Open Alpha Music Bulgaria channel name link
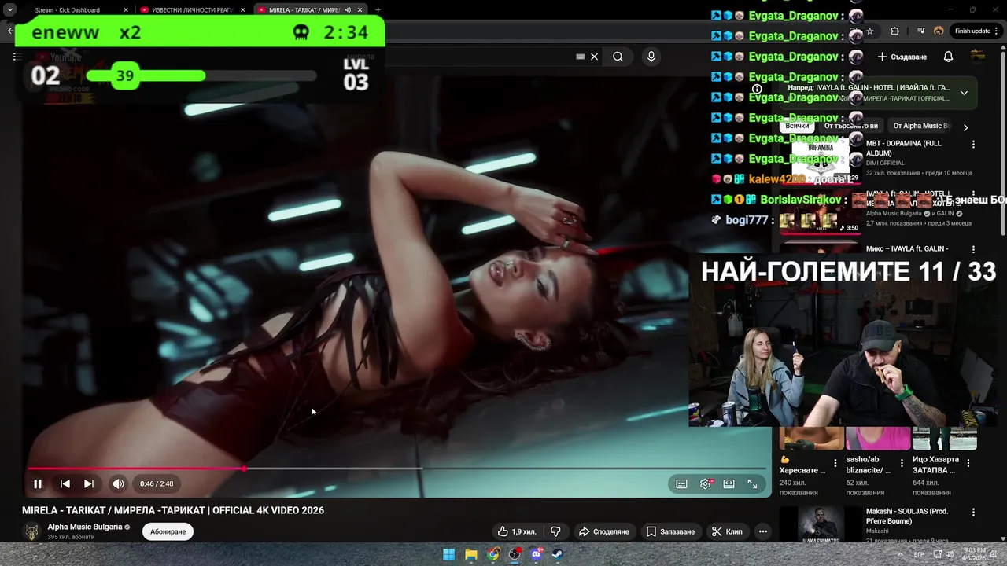Screen dimensions: 1007x566 coord(85,527)
